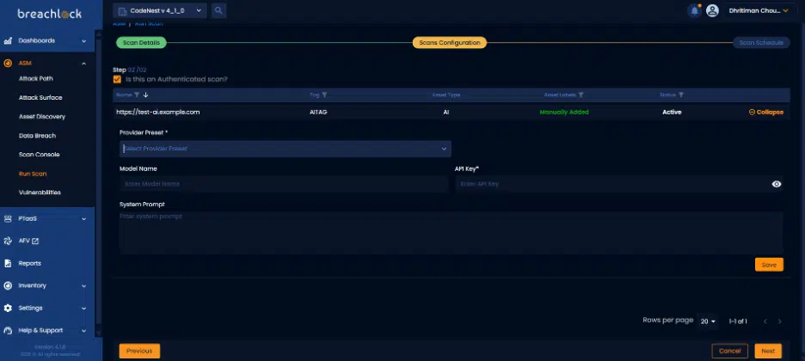Screen dimensions: 805x361
Task: Click the Save button
Action: pos(769,265)
